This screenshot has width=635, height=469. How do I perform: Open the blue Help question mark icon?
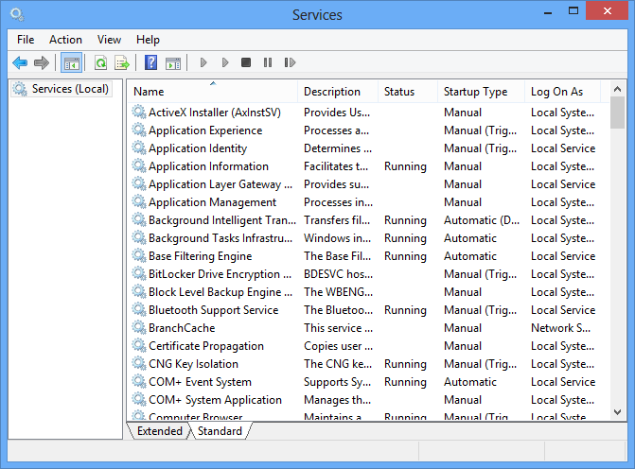pyautogui.click(x=150, y=62)
